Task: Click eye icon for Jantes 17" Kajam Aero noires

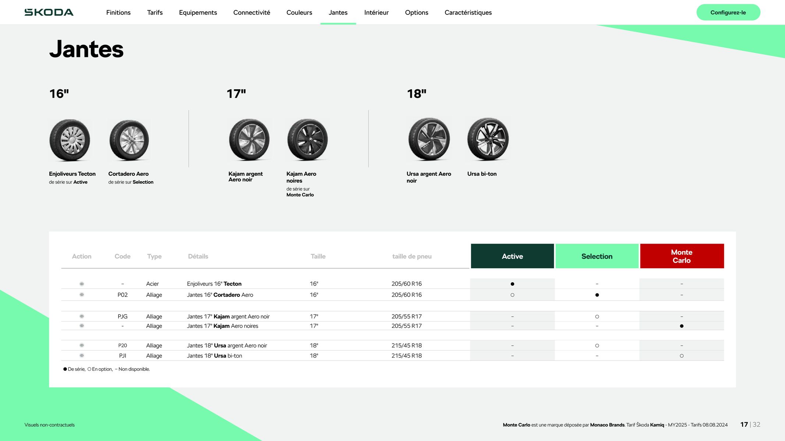Action: pyautogui.click(x=82, y=326)
